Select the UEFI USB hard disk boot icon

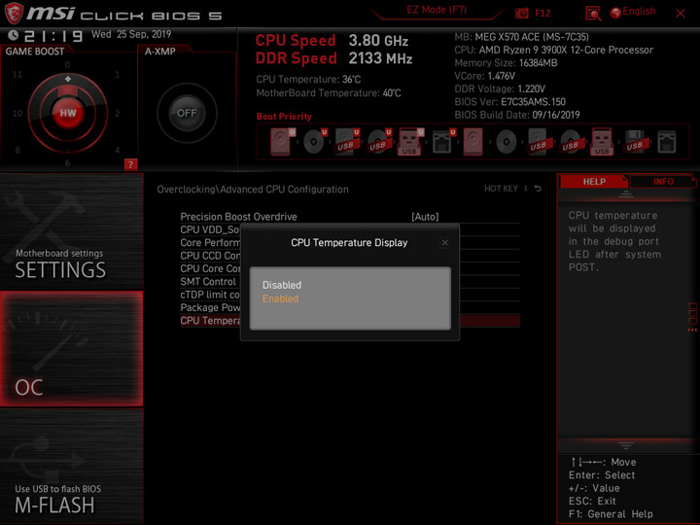[347, 142]
